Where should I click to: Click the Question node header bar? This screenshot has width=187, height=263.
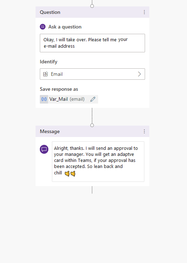coord(92,12)
